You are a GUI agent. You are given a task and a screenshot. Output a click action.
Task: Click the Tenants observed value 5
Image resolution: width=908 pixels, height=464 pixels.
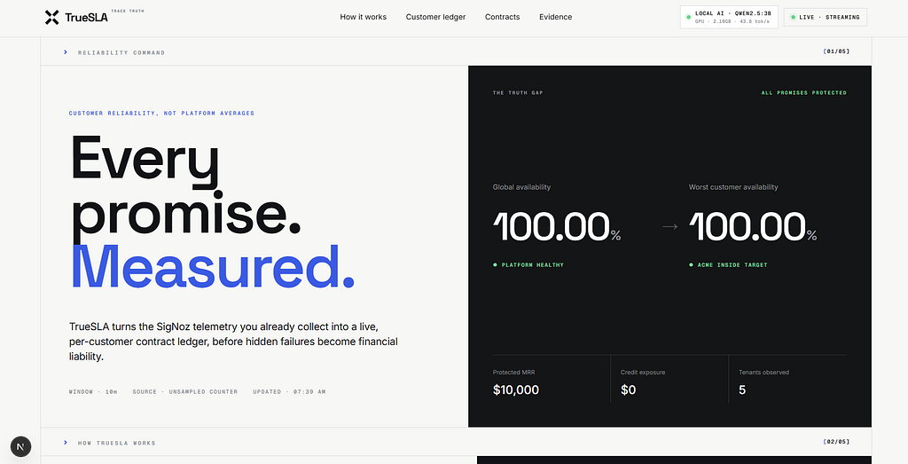742,389
